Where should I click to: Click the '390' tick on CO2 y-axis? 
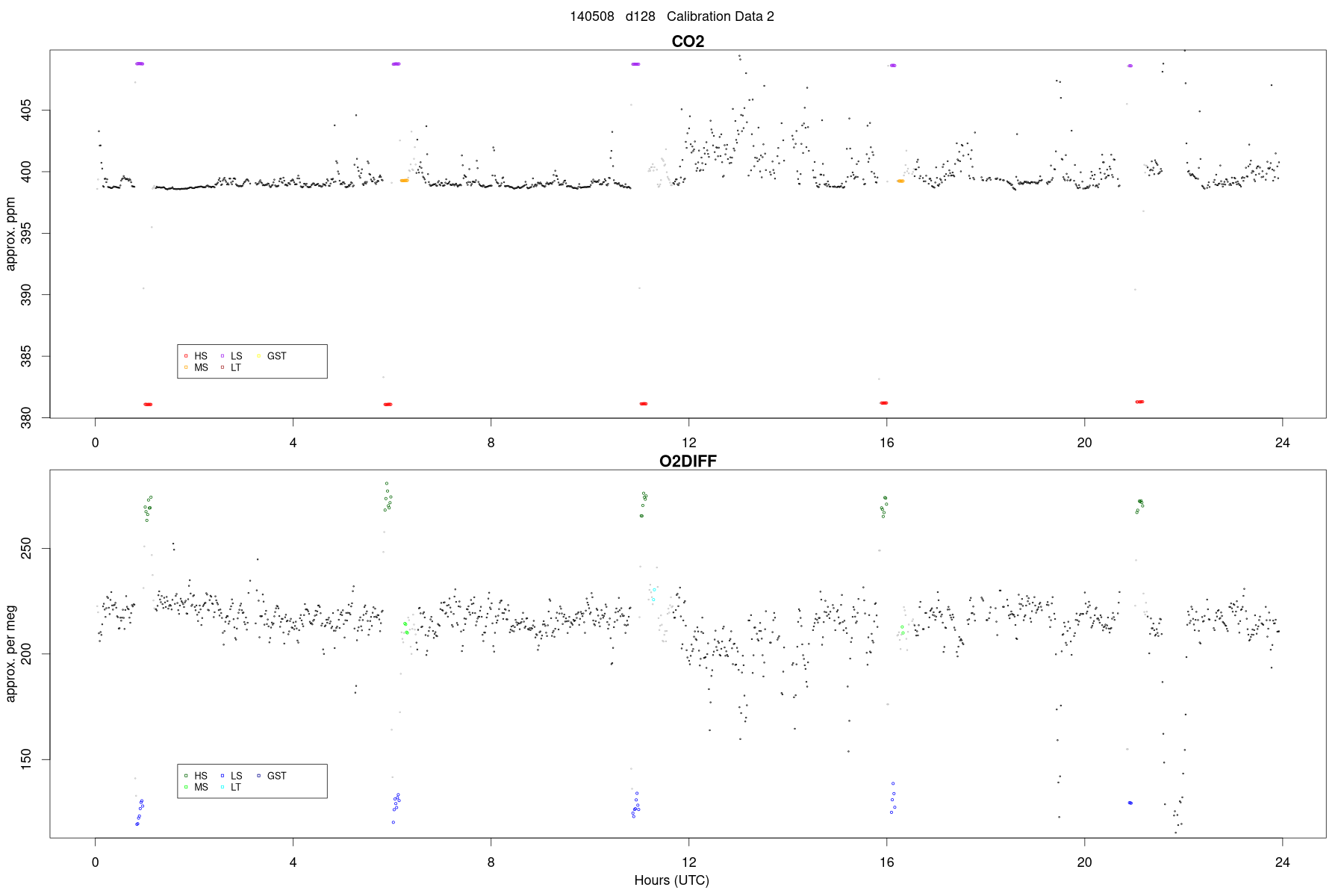coord(26,295)
